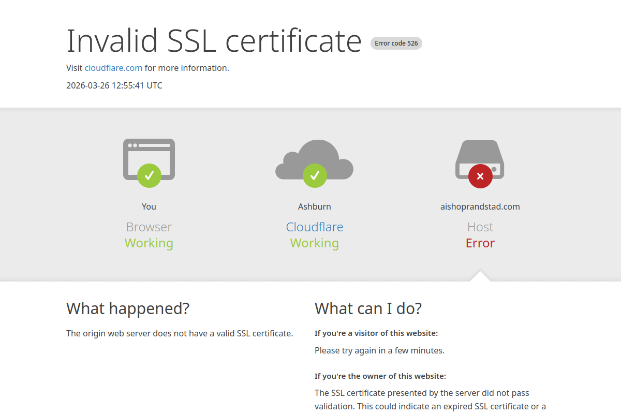Click the green checkmark on the browser icon

(x=149, y=176)
